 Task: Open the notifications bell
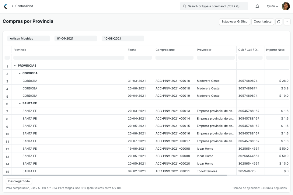tap(257, 6)
